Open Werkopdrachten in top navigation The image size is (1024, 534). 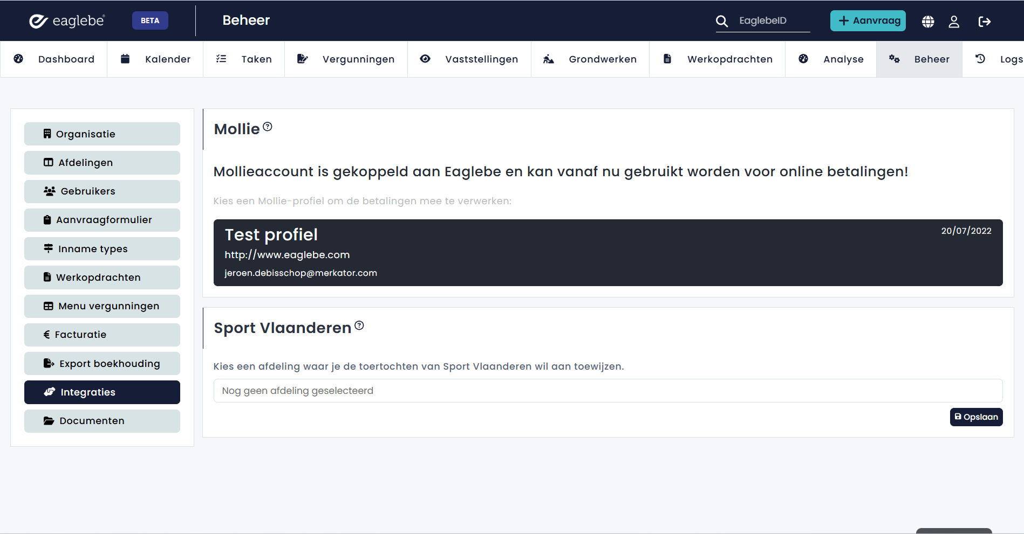click(x=718, y=59)
